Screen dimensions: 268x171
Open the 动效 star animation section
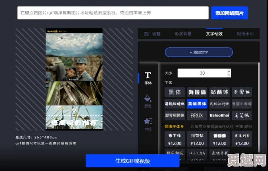point(148,124)
